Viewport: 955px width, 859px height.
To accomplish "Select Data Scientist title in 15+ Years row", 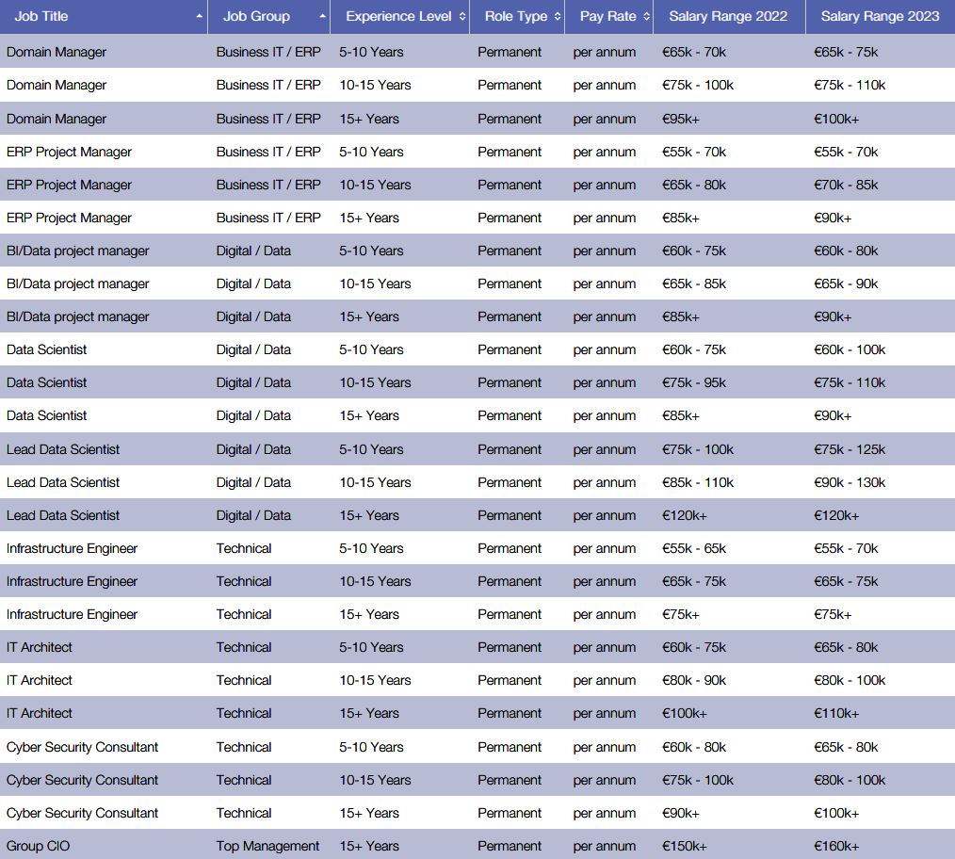I will coord(46,414).
